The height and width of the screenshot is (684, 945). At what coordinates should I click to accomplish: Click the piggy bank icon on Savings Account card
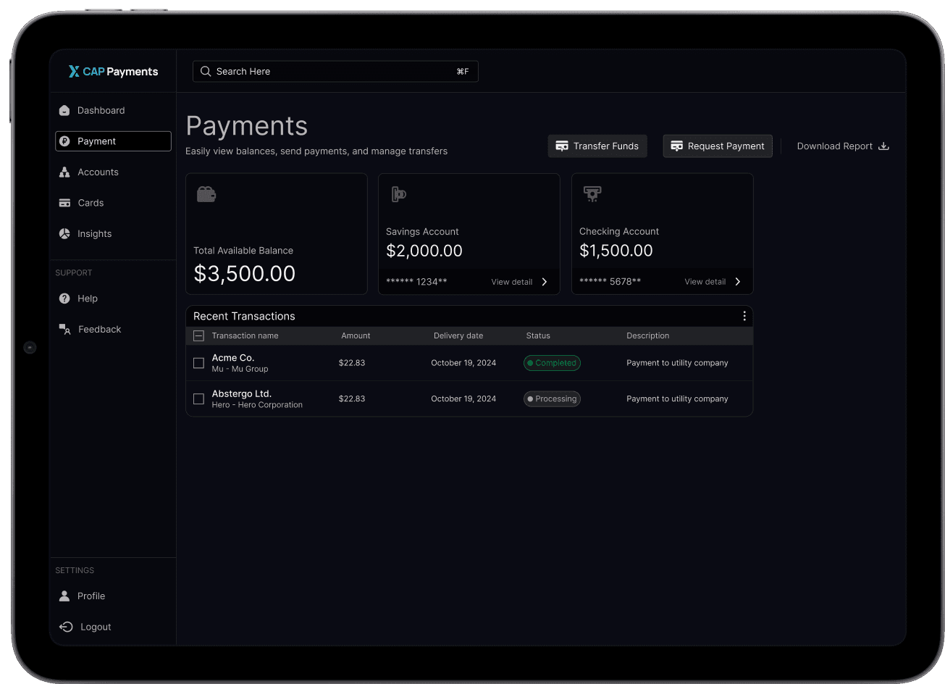(398, 193)
